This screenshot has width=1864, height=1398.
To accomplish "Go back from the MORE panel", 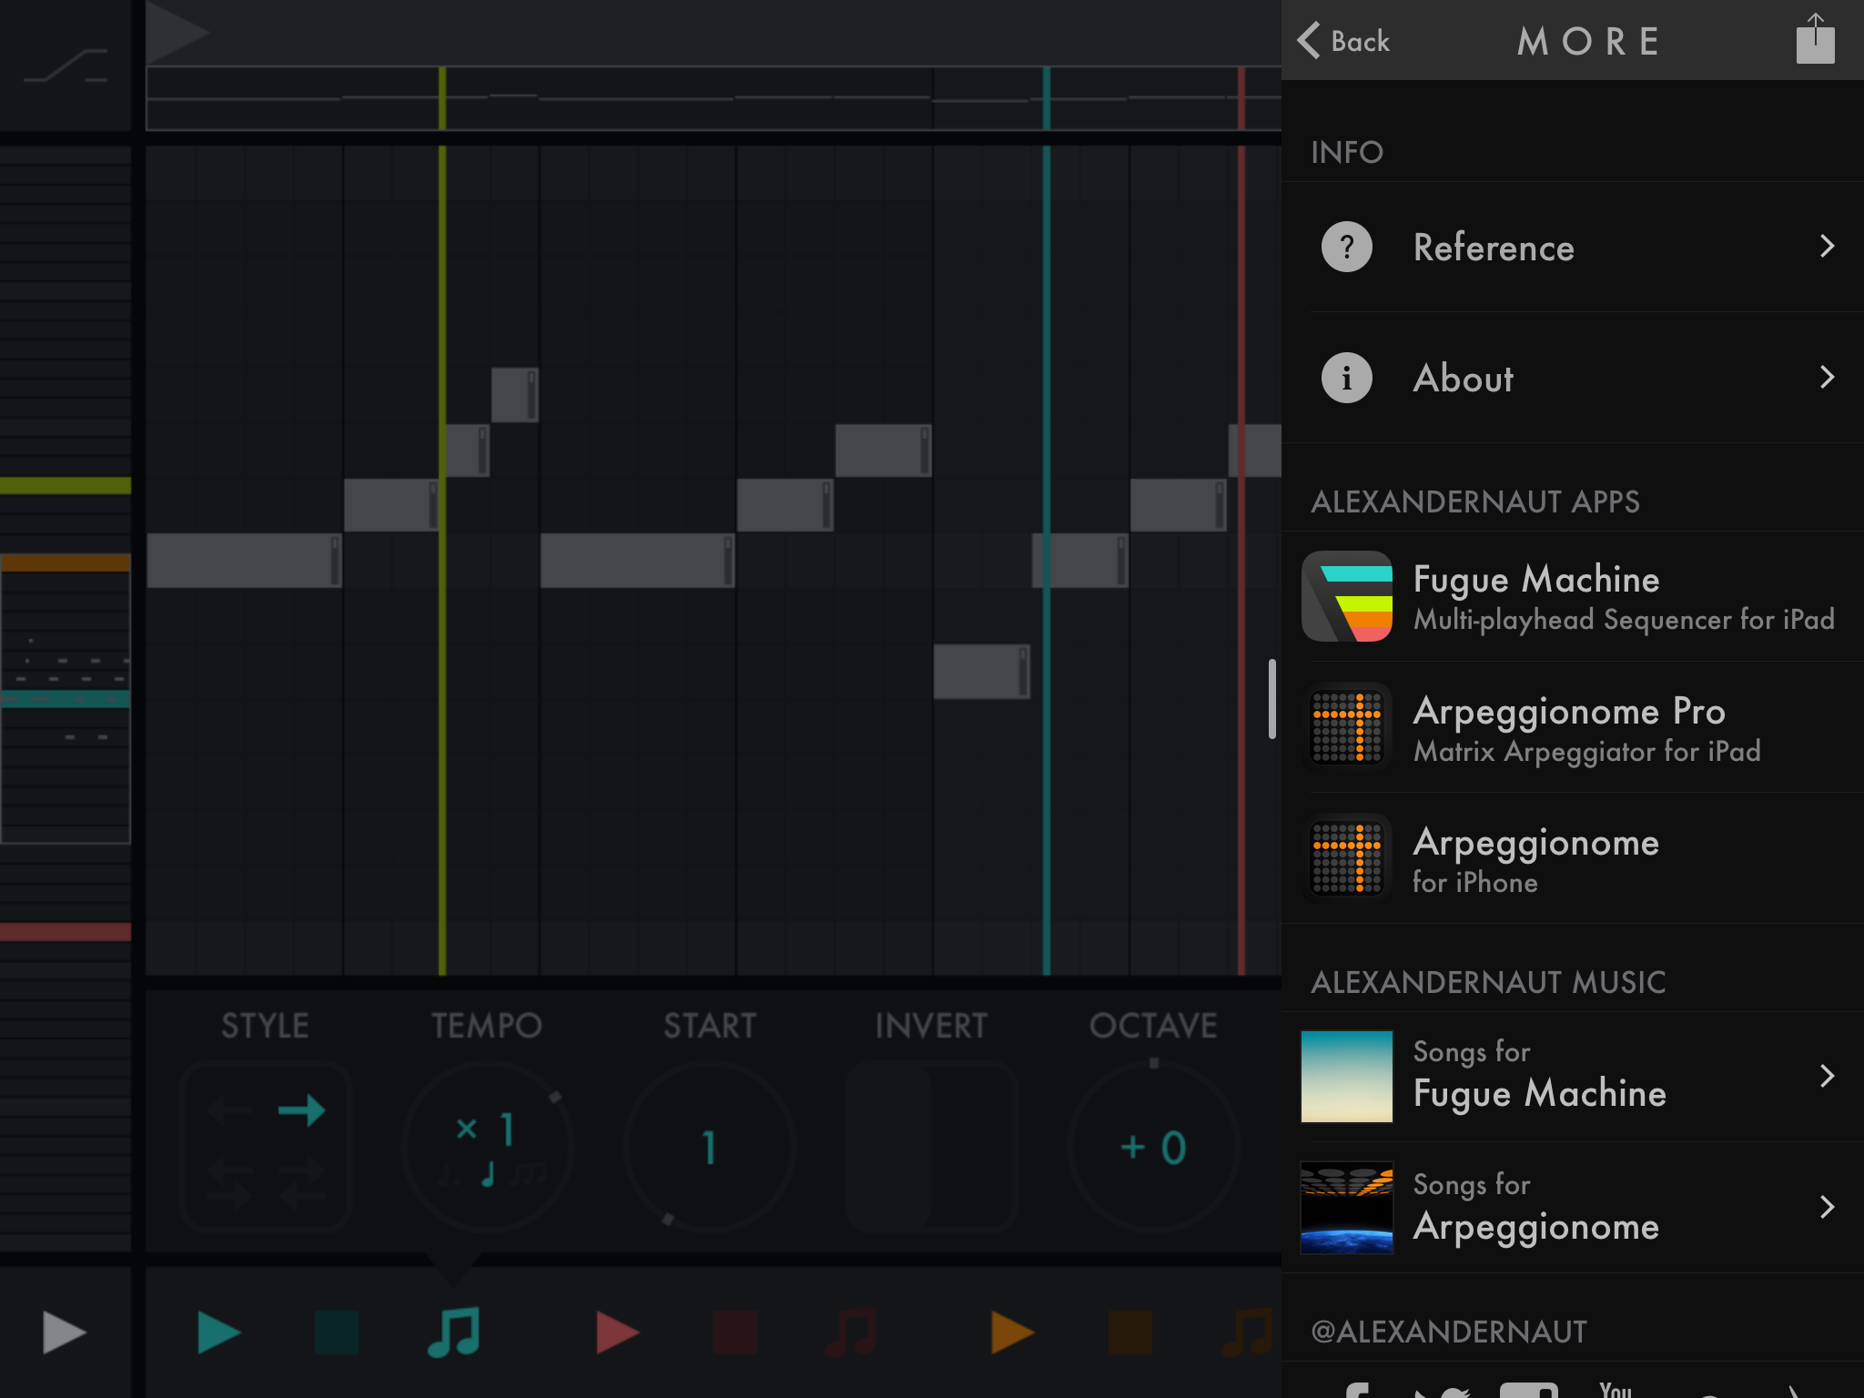I will pyautogui.click(x=1343, y=41).
